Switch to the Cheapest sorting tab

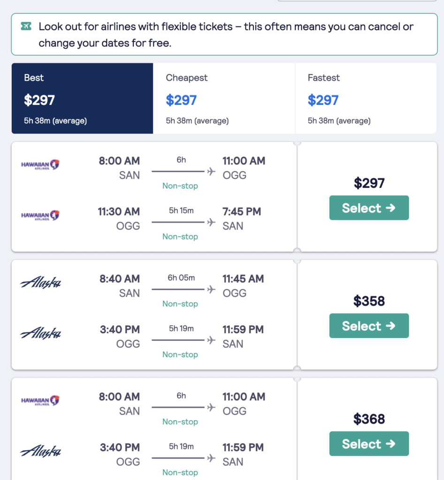click(x=224, y=98)
